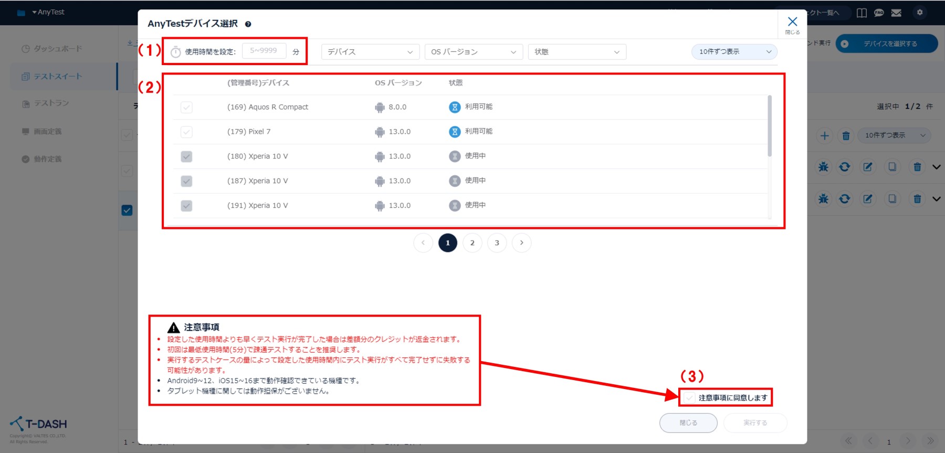Click the help icon beside AnyTestデバイス選択 title

pos(248,24)
